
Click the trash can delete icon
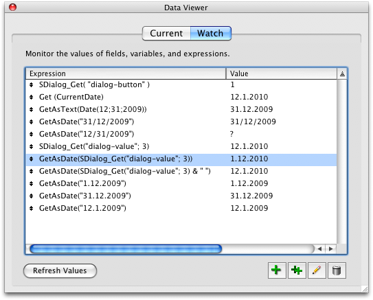[x=337, y=270]
